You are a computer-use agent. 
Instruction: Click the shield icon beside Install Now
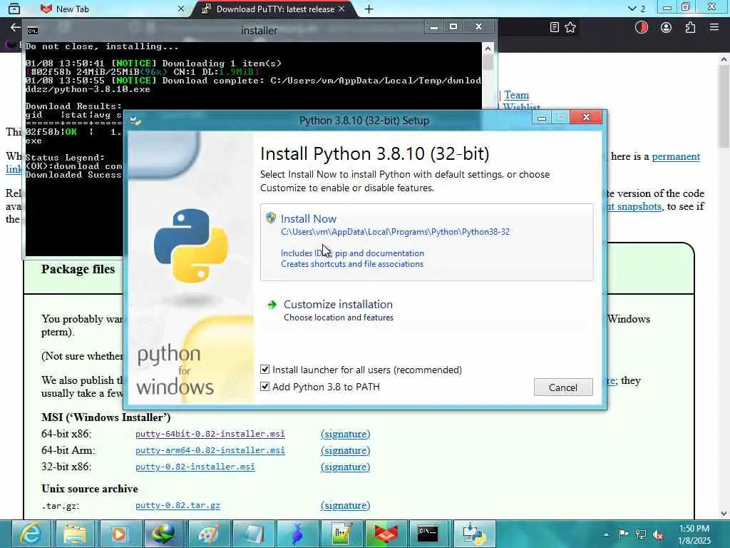(271, 218)
